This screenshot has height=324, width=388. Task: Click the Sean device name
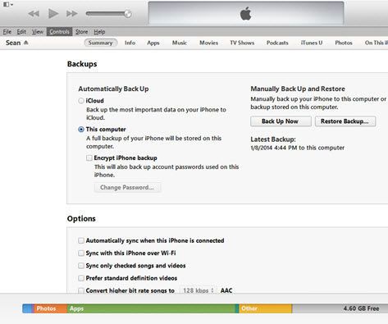(x=13, y=43)
